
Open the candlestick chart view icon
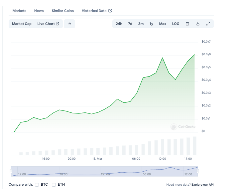[69, 24]
